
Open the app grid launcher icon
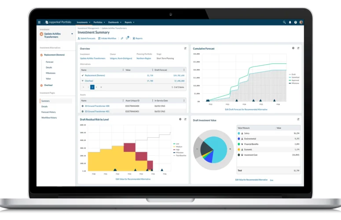[x=39, y=22]
